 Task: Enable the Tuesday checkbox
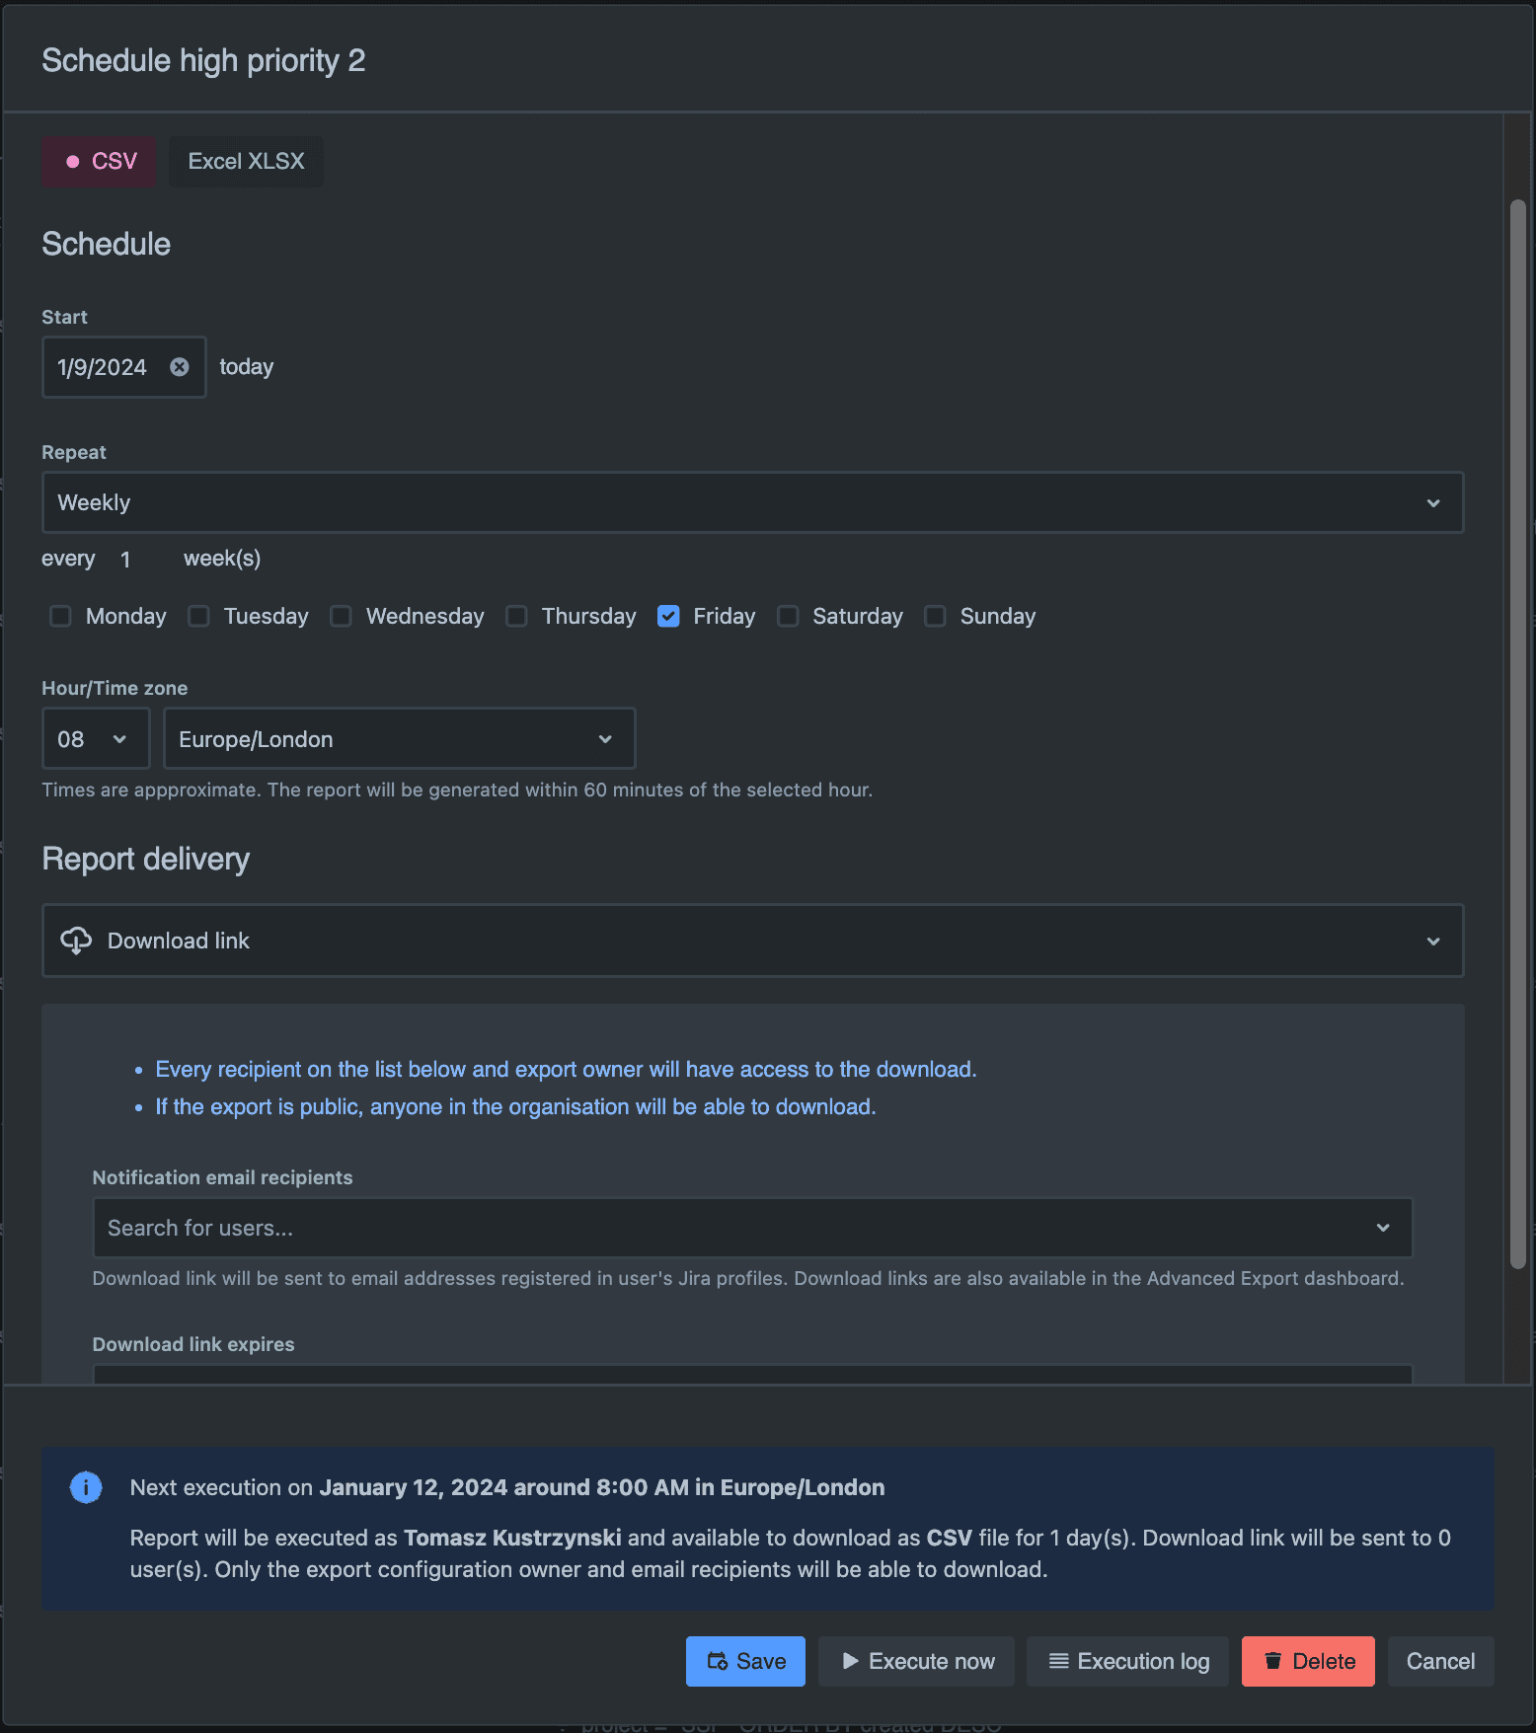198,616
